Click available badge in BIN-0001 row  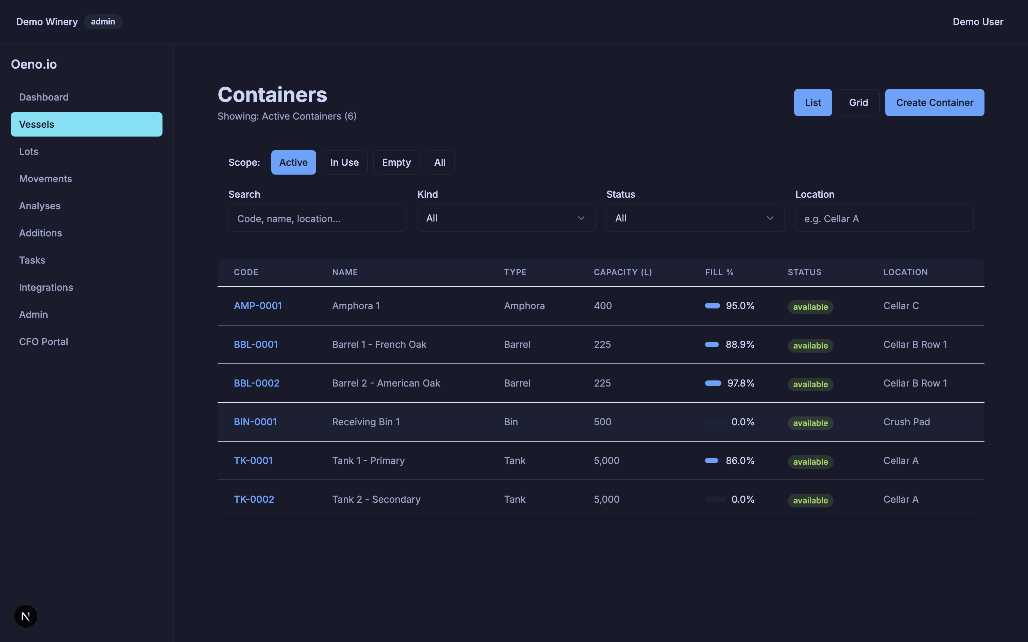tap(810, 423)
